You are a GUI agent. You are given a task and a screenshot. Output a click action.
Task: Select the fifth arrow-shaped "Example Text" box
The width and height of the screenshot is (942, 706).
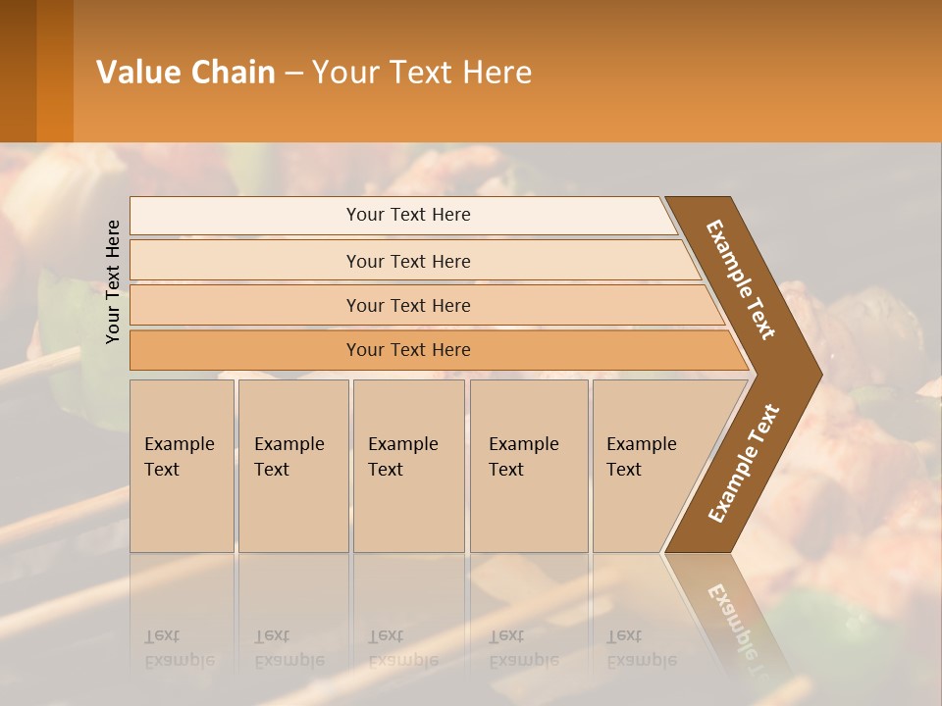tap(648, 465)
